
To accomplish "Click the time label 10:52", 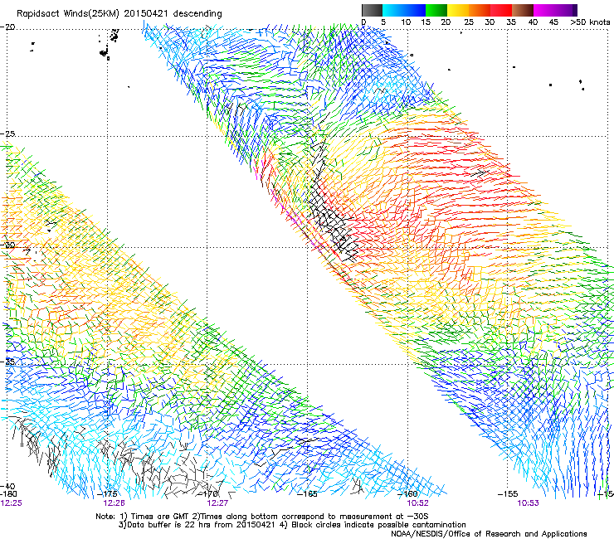I will click(417, 503).
